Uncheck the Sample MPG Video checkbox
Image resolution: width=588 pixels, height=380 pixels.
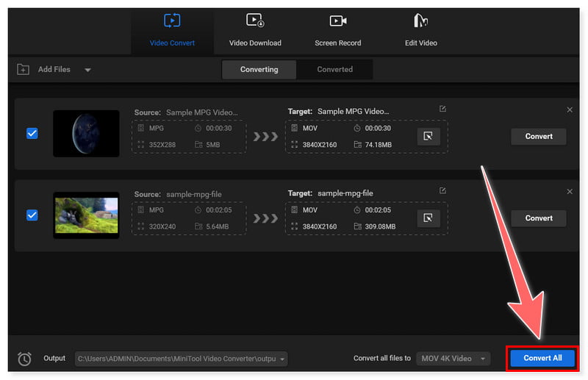(x=32, y=134)
